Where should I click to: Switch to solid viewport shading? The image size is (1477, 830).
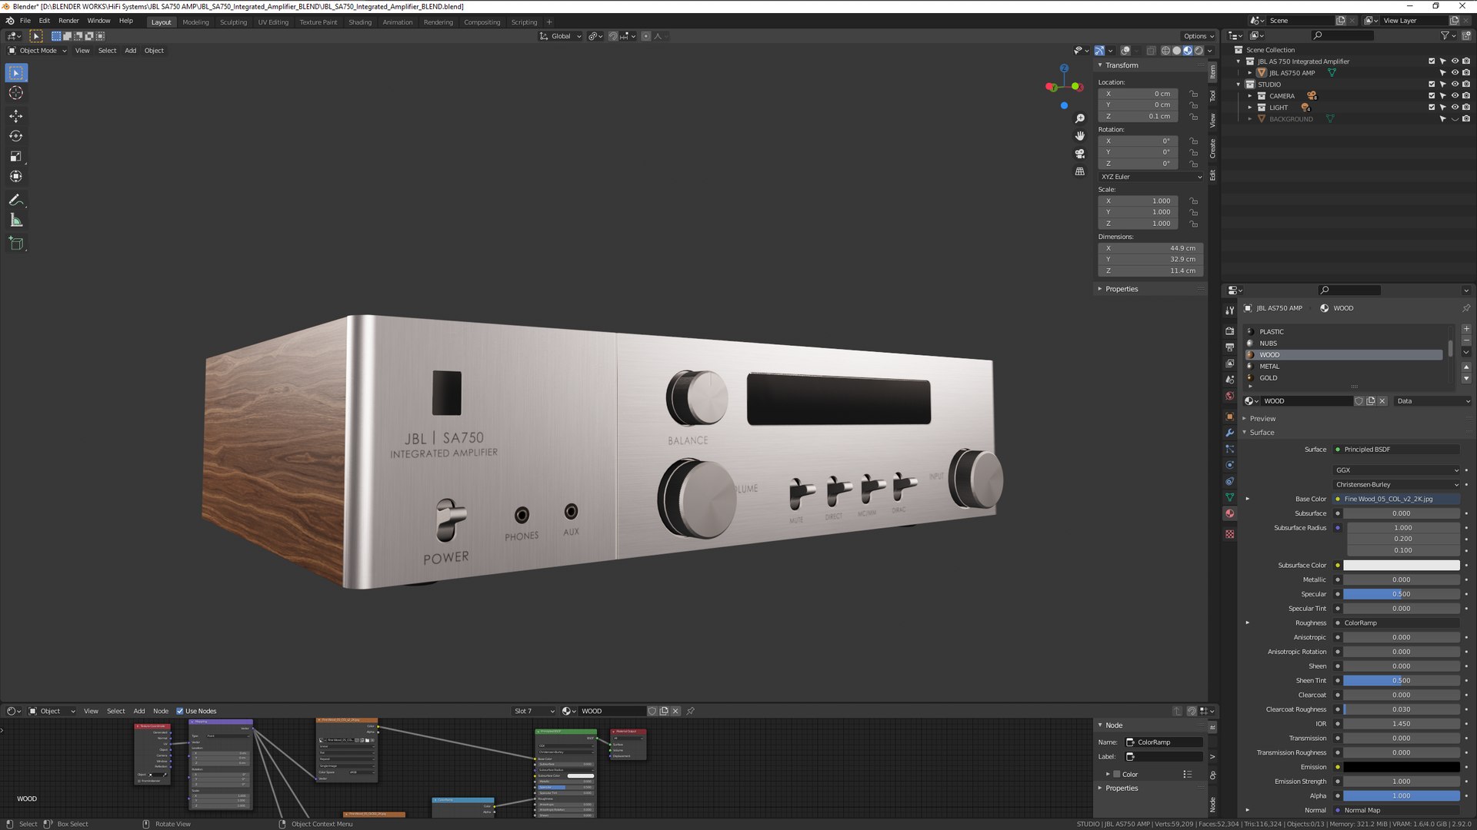coord(1176,51)
